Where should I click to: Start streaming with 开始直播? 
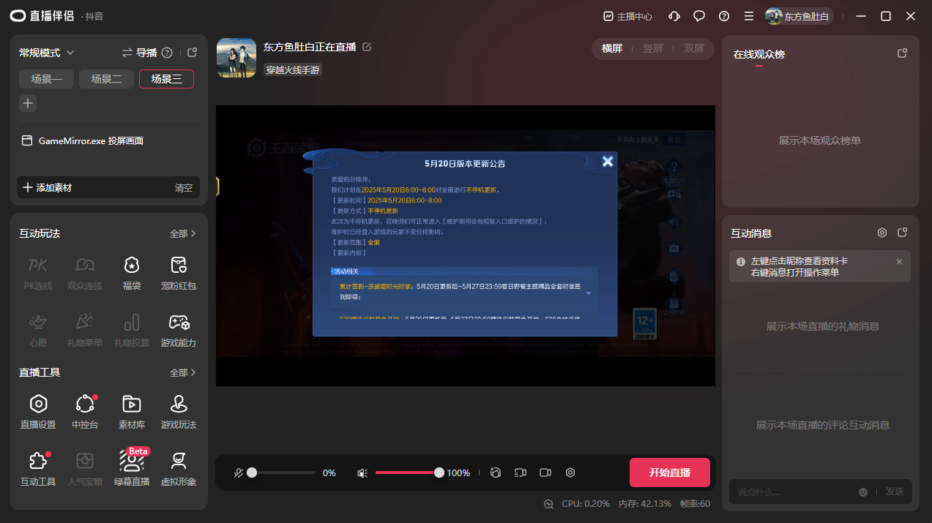click(x=670, y=473)
